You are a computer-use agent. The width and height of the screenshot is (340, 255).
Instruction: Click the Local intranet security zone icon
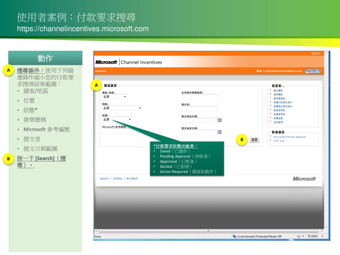tap(234, 236)
